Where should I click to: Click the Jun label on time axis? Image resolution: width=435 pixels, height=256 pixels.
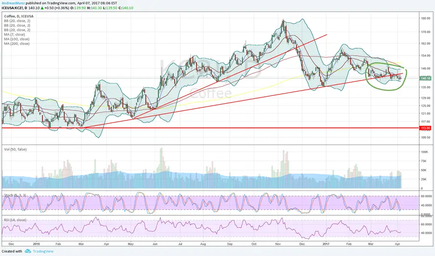pyautogui.click(x=155, y=244)
